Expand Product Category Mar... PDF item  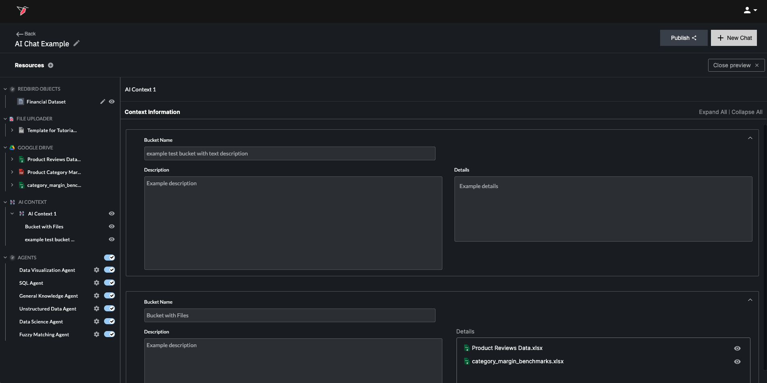[x=12, y=172]
